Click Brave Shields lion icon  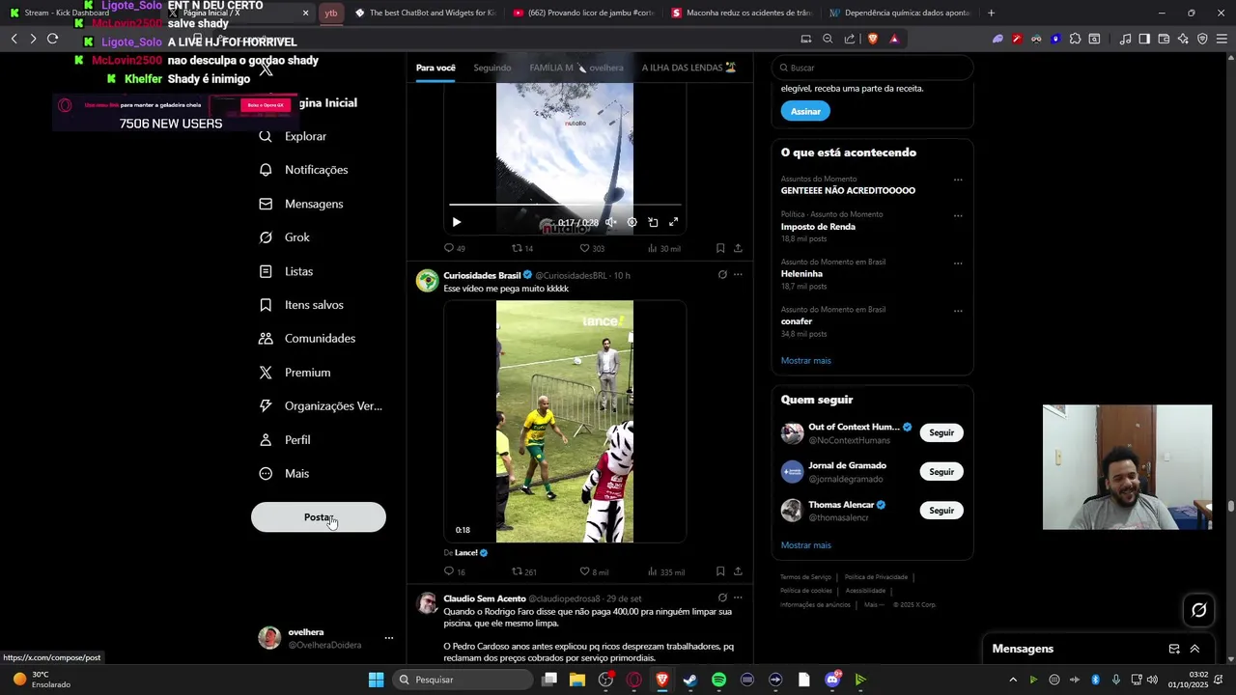tap(873, 39)
